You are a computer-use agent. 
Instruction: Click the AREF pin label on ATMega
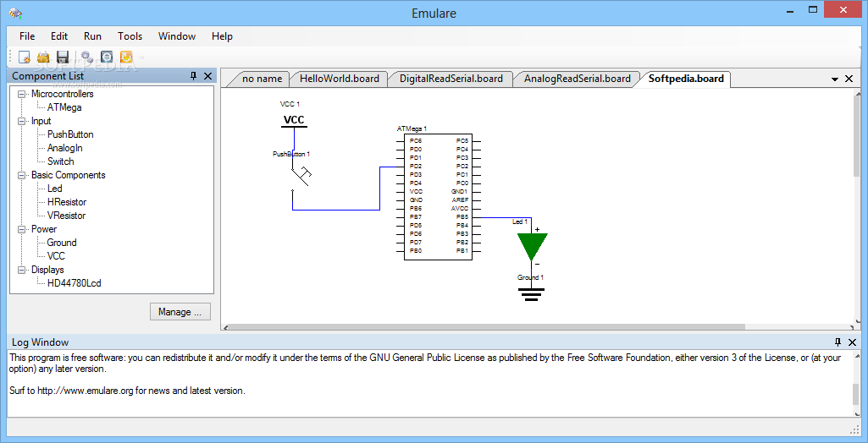coord(460,200)
